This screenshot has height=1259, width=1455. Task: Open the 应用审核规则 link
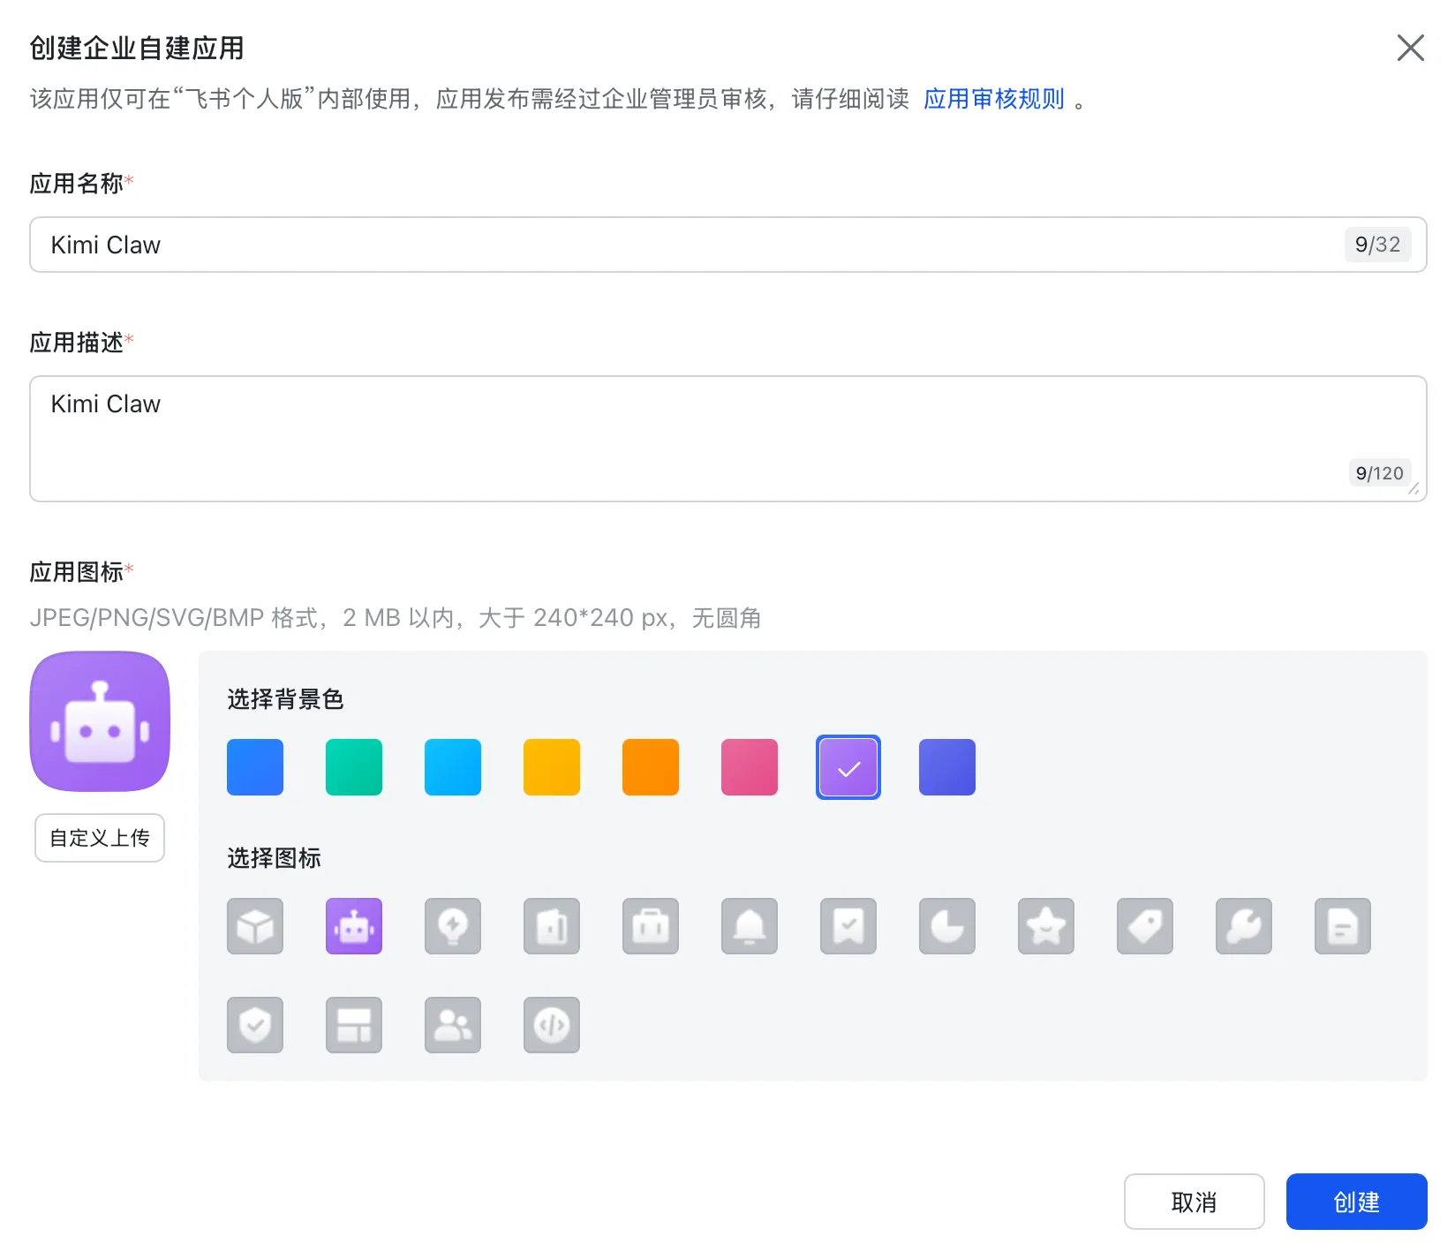(x=994, y=99)
